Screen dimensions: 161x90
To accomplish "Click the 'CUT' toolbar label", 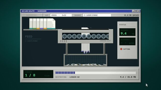I will [x=47, y=15].
